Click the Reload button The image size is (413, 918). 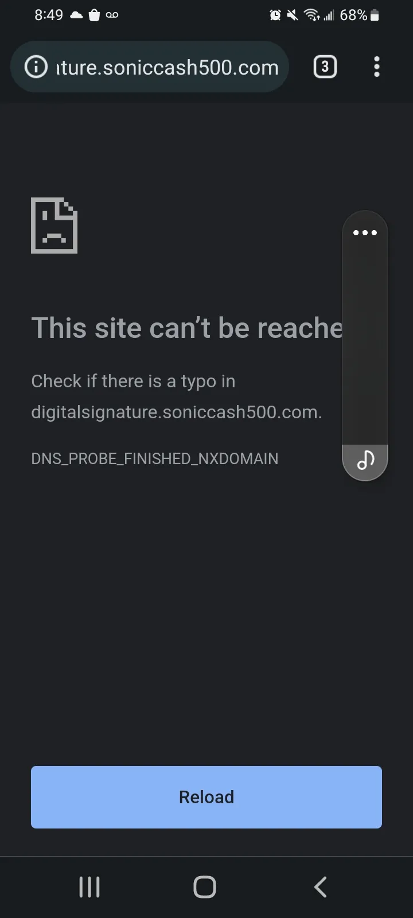(x=206, y=797)
